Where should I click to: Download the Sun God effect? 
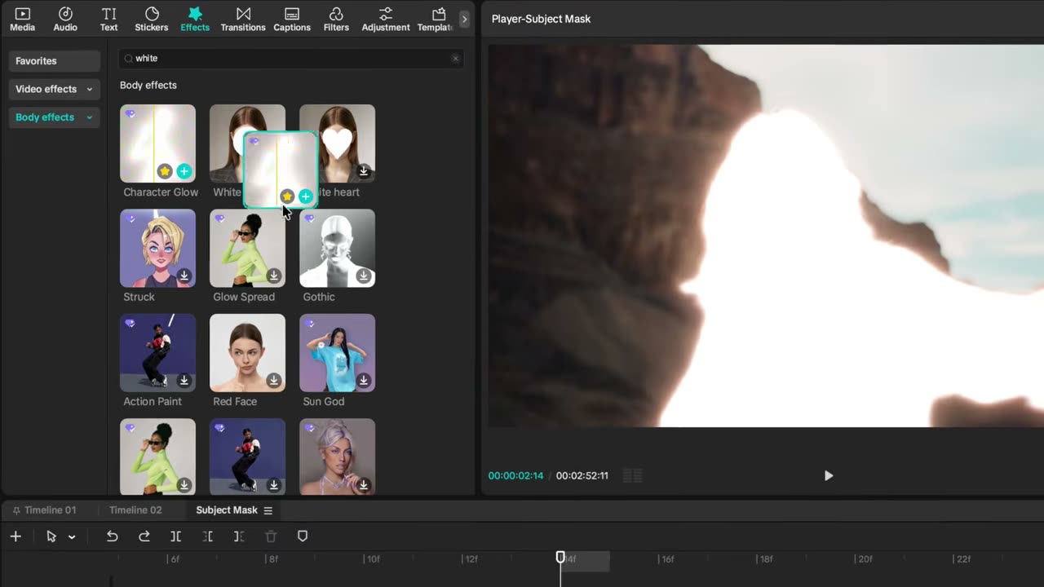(x=364, y=380)
